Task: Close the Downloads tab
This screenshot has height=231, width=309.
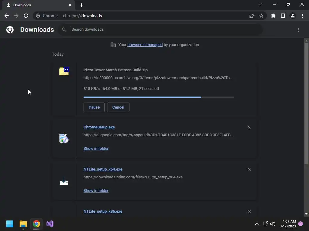Action: (70, 5)
